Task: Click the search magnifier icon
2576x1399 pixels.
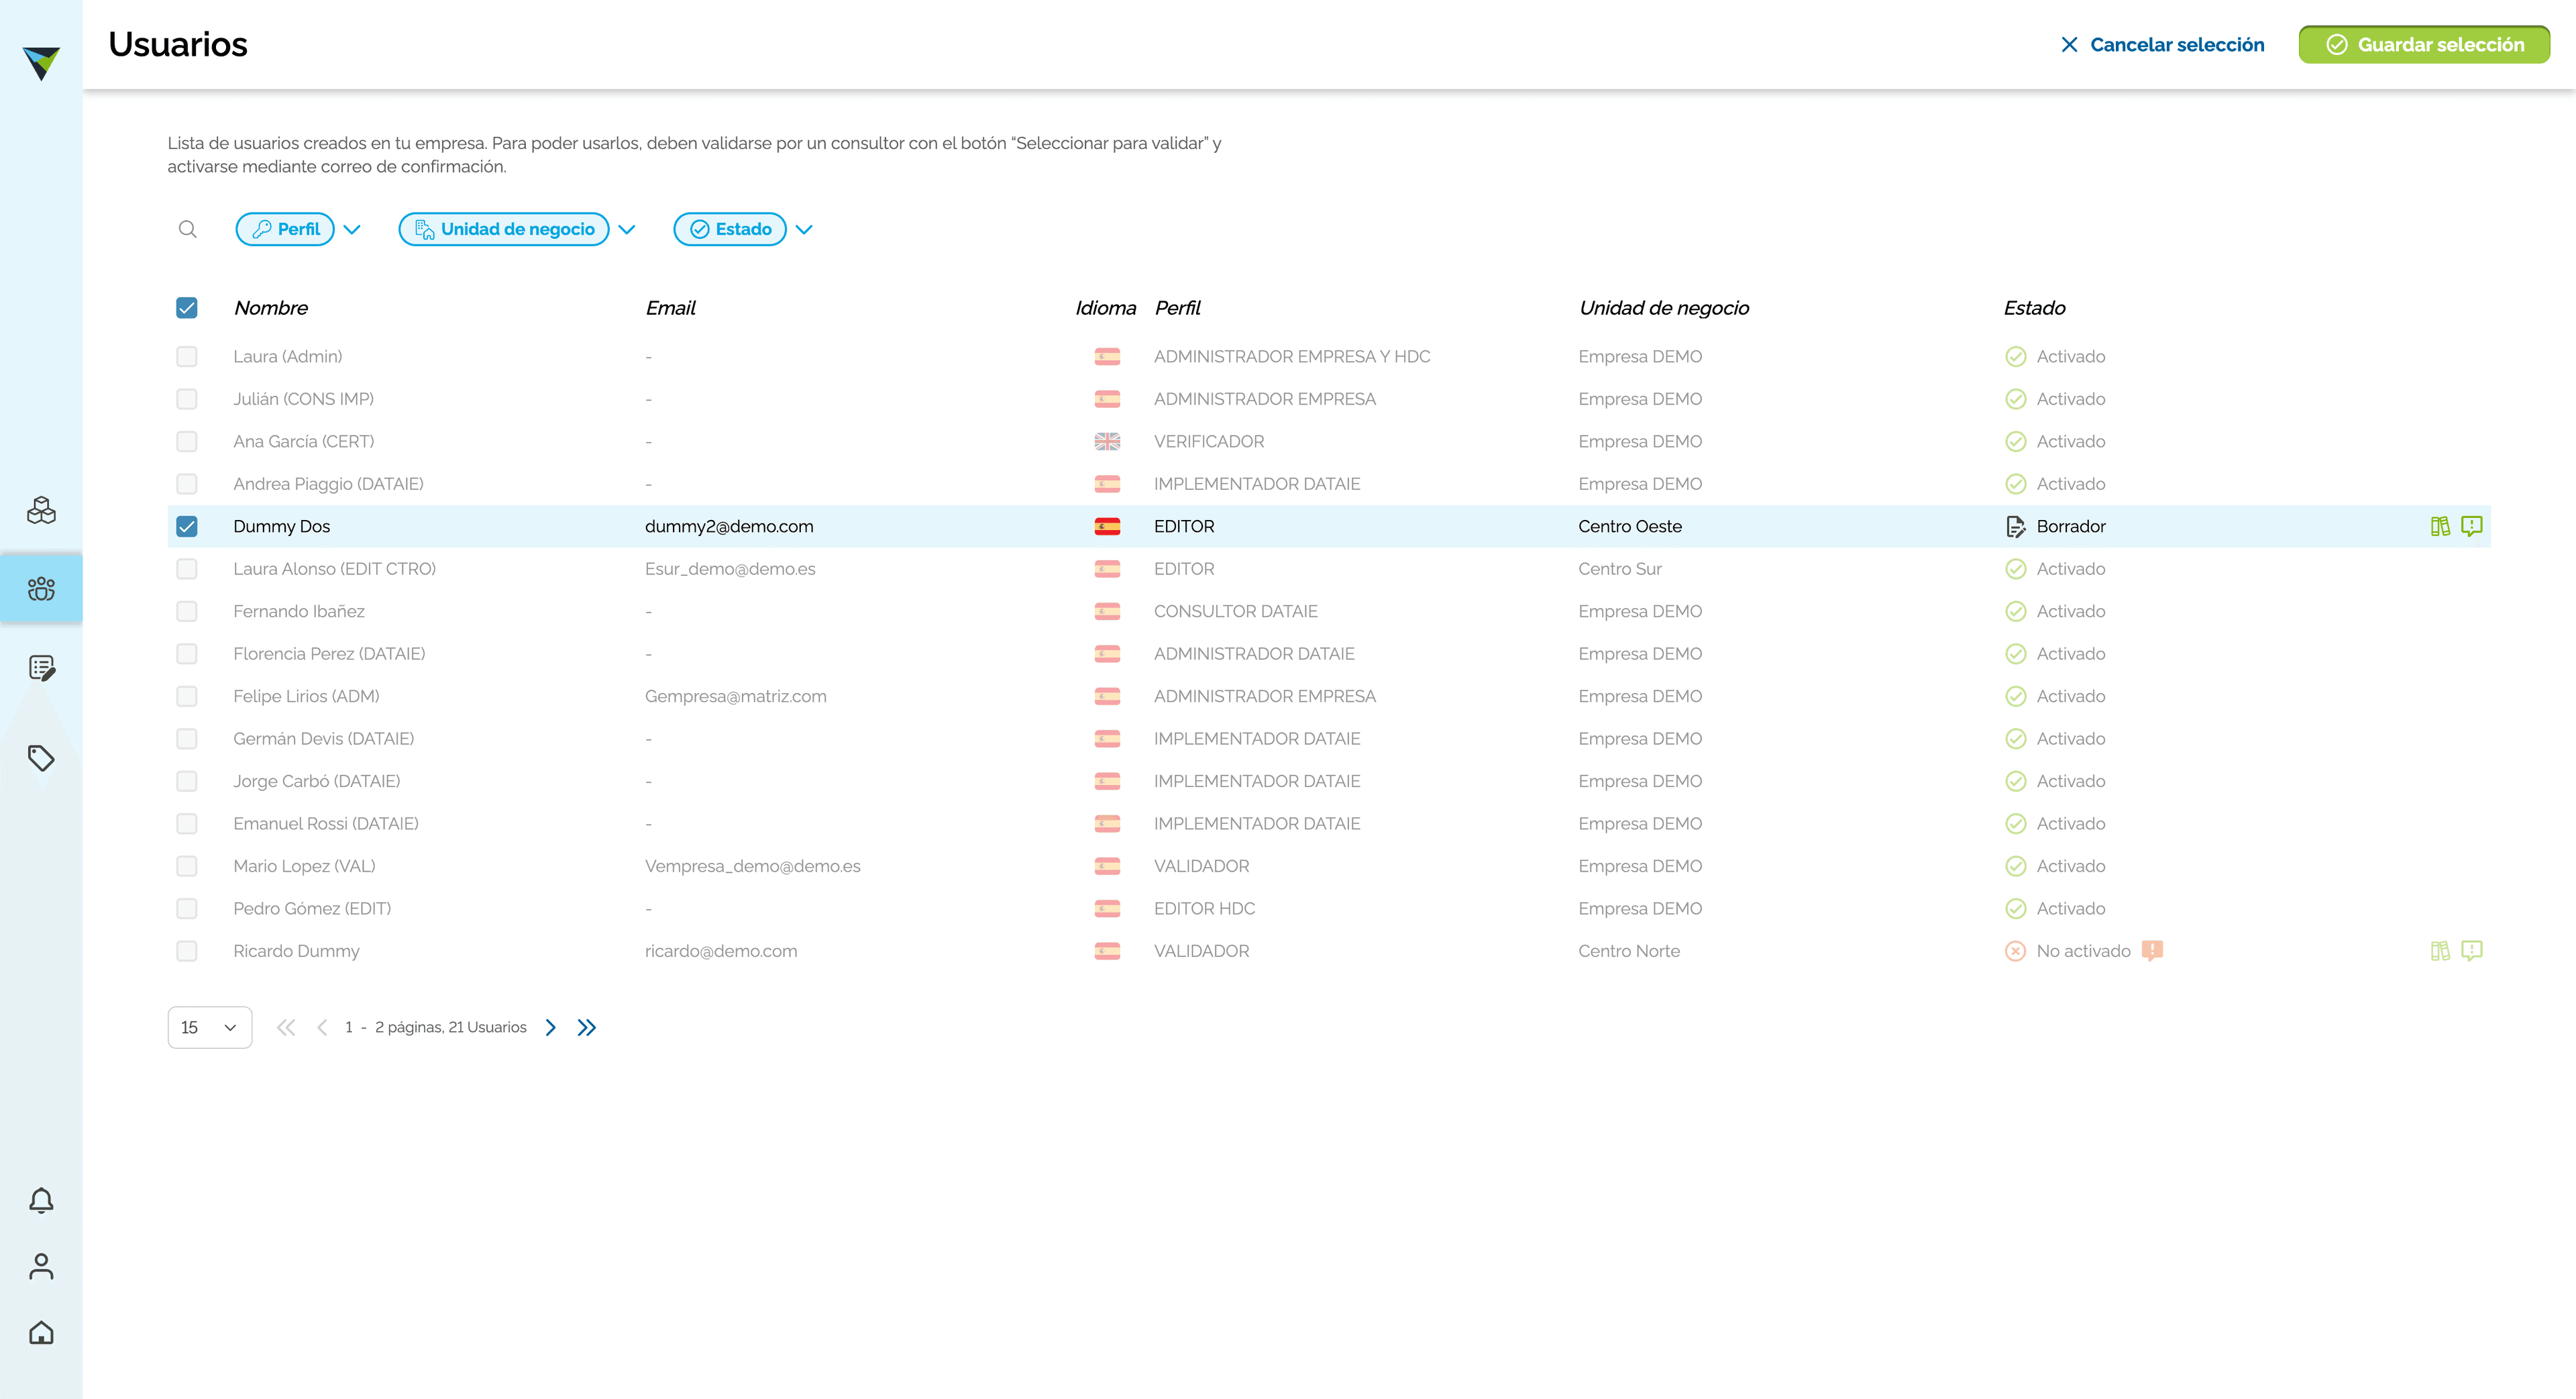Action: [187, 229]
